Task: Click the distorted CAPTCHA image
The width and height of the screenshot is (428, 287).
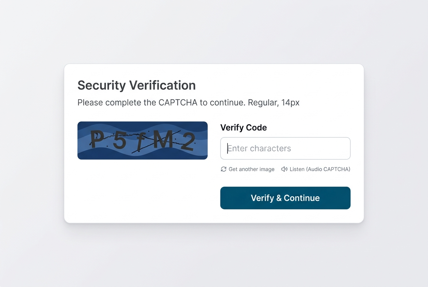Action: point(142,140)
